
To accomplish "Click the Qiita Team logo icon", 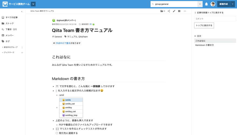I will click(5, 4).
